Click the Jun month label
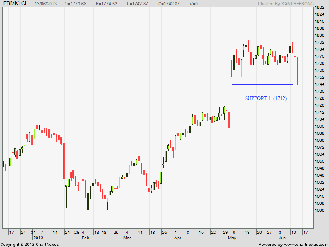This screenshot has width=329, height=247. [282, 238]
